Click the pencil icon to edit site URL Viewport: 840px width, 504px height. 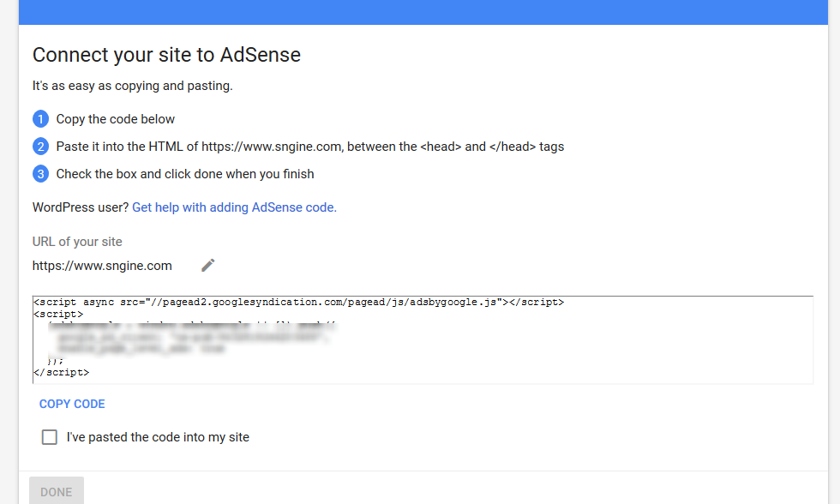point(207,265)
